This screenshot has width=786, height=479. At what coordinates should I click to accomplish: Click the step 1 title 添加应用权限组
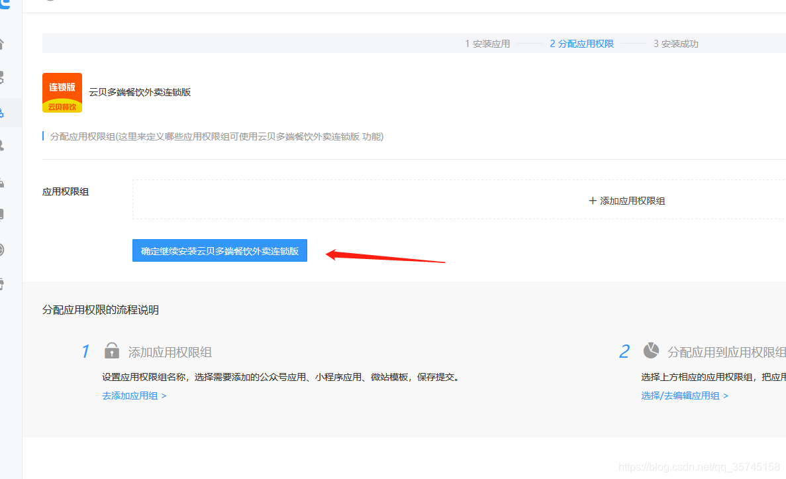click(170, 352)
